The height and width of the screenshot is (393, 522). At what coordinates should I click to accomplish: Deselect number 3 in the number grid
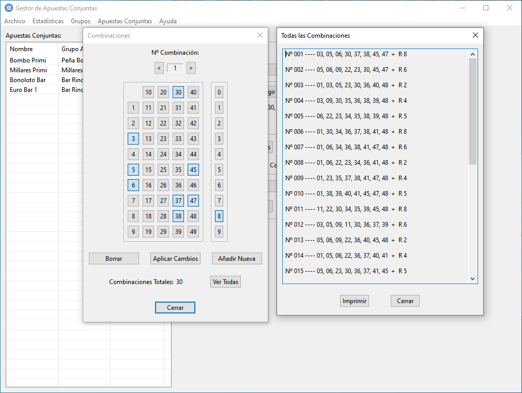click(x=133, y=139)
